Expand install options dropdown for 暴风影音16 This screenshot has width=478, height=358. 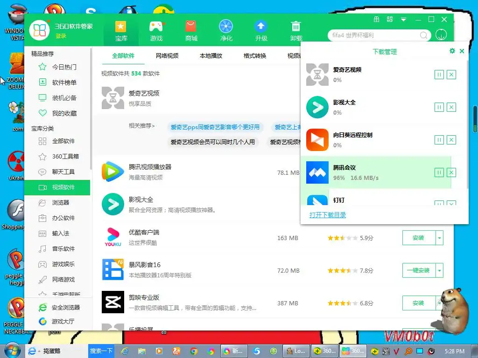pos(439,270)
